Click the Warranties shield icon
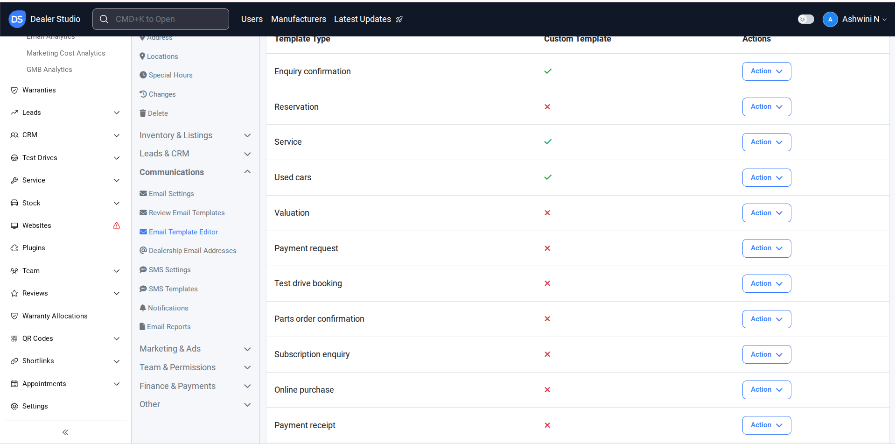Image resolution: width=895 pixels, height=444 pixels. click(x=14, y=90)
